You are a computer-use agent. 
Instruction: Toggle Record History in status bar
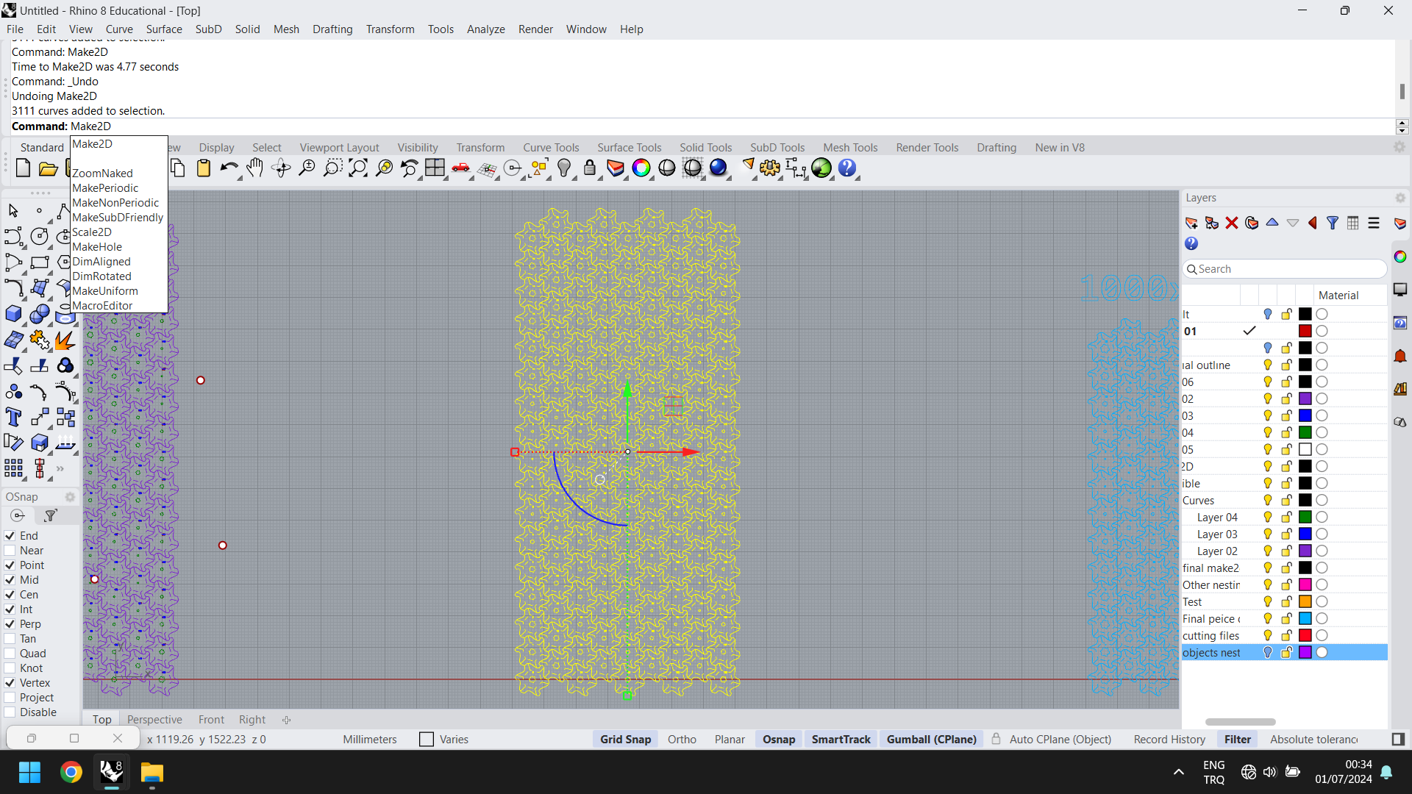[1169, 740]
